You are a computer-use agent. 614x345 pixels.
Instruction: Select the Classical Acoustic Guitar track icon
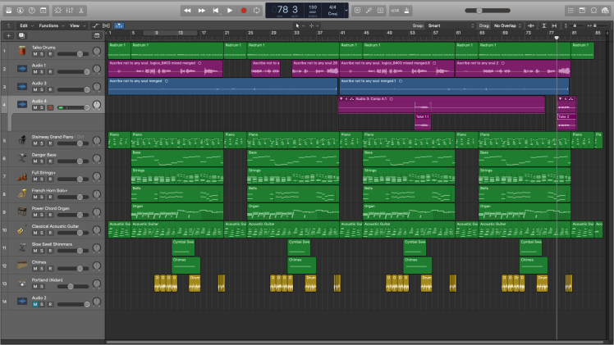click(21, 231)
